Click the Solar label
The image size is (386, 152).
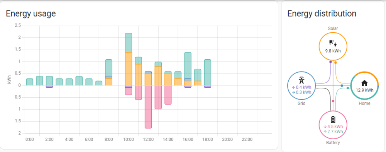[x=333, y=28]
